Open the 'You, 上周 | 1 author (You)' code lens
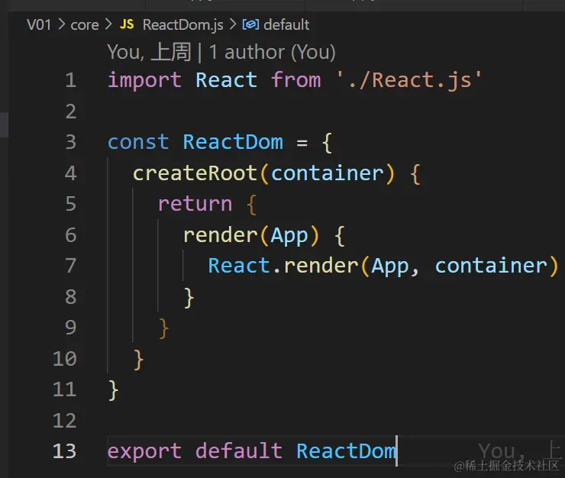Screen dimensions: 565x478 point(221,52)
